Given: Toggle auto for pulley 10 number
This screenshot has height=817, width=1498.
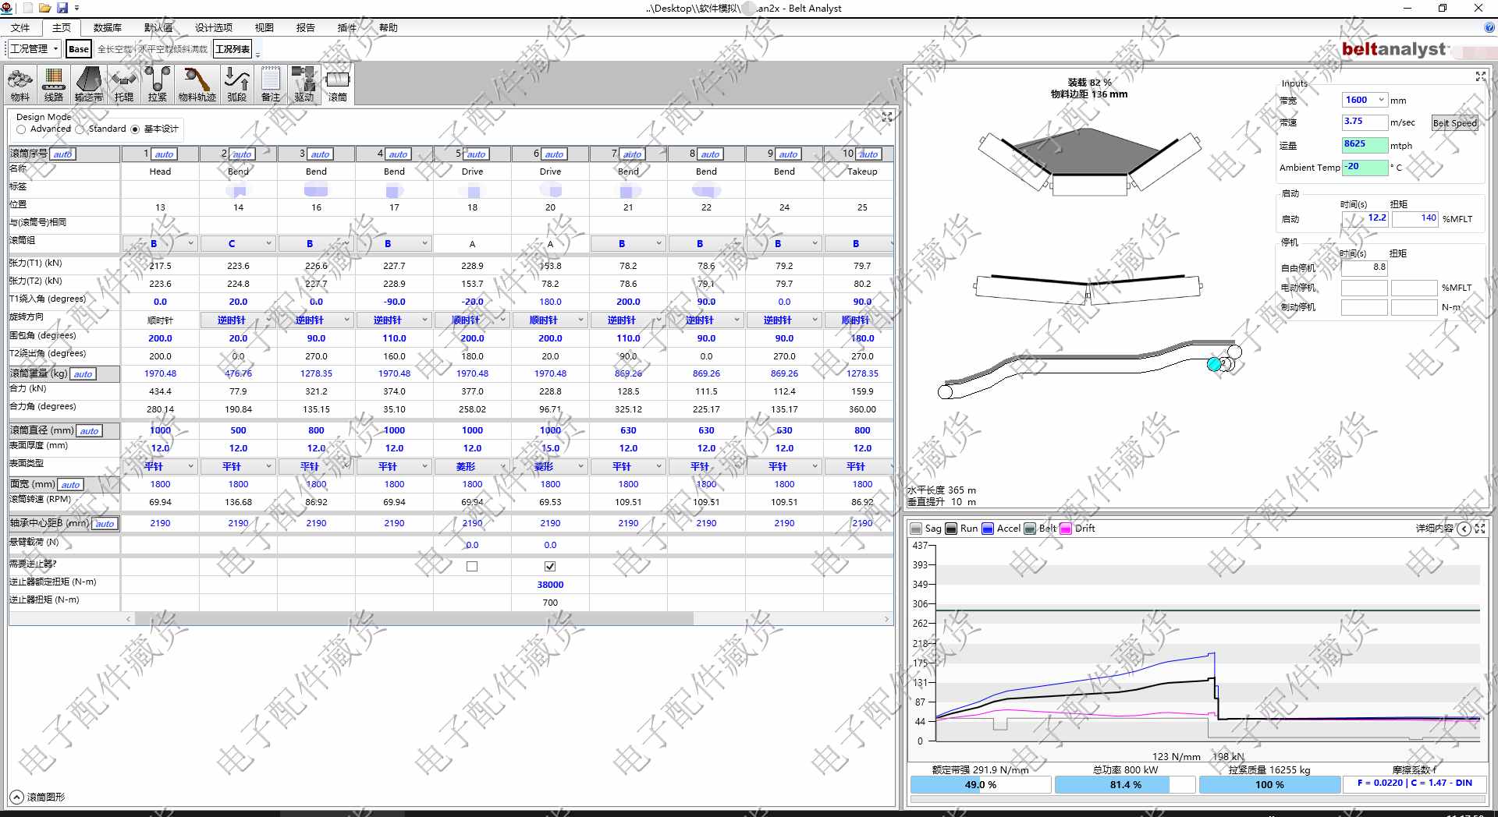Looking at the screenshot, I should coord(868,154).
